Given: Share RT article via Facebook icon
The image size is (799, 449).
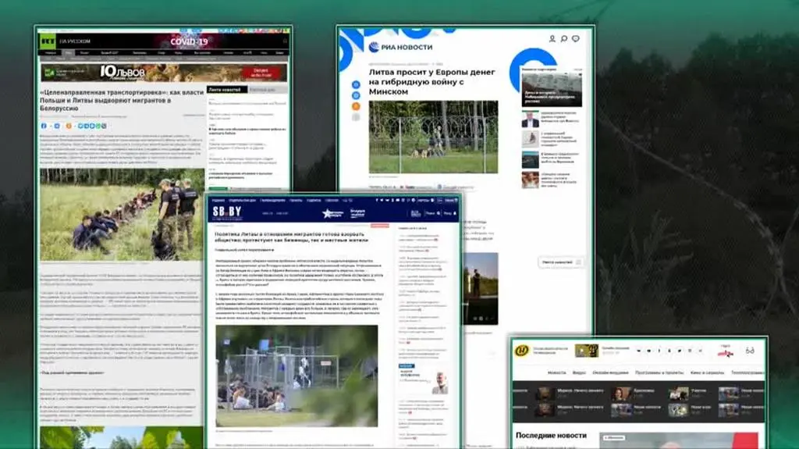Looking at the screenshot, I should 45,126.
